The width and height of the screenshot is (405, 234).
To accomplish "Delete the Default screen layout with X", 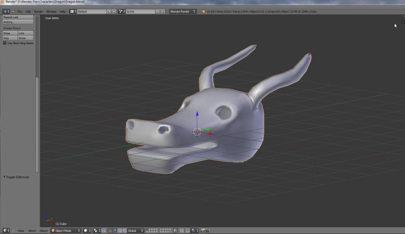I will click(113, 11).
